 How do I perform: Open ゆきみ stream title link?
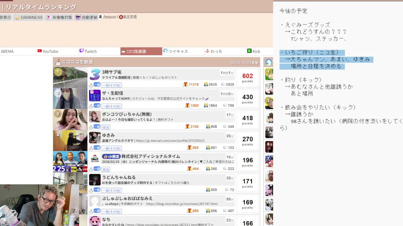click(108, 135)
